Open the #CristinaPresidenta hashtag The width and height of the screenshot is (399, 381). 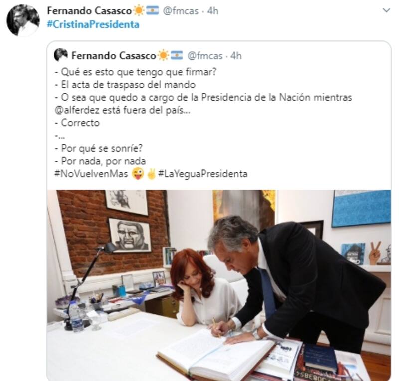point(93,25)
